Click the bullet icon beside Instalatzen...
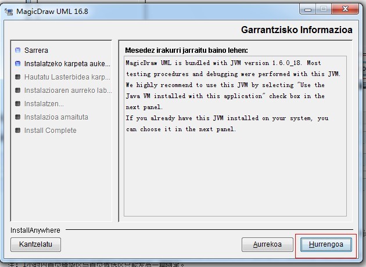 point(18,103)
